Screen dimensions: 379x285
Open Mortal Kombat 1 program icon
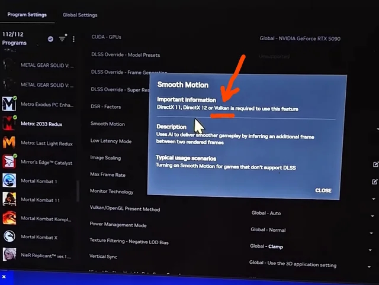click(x=9, y=180)
